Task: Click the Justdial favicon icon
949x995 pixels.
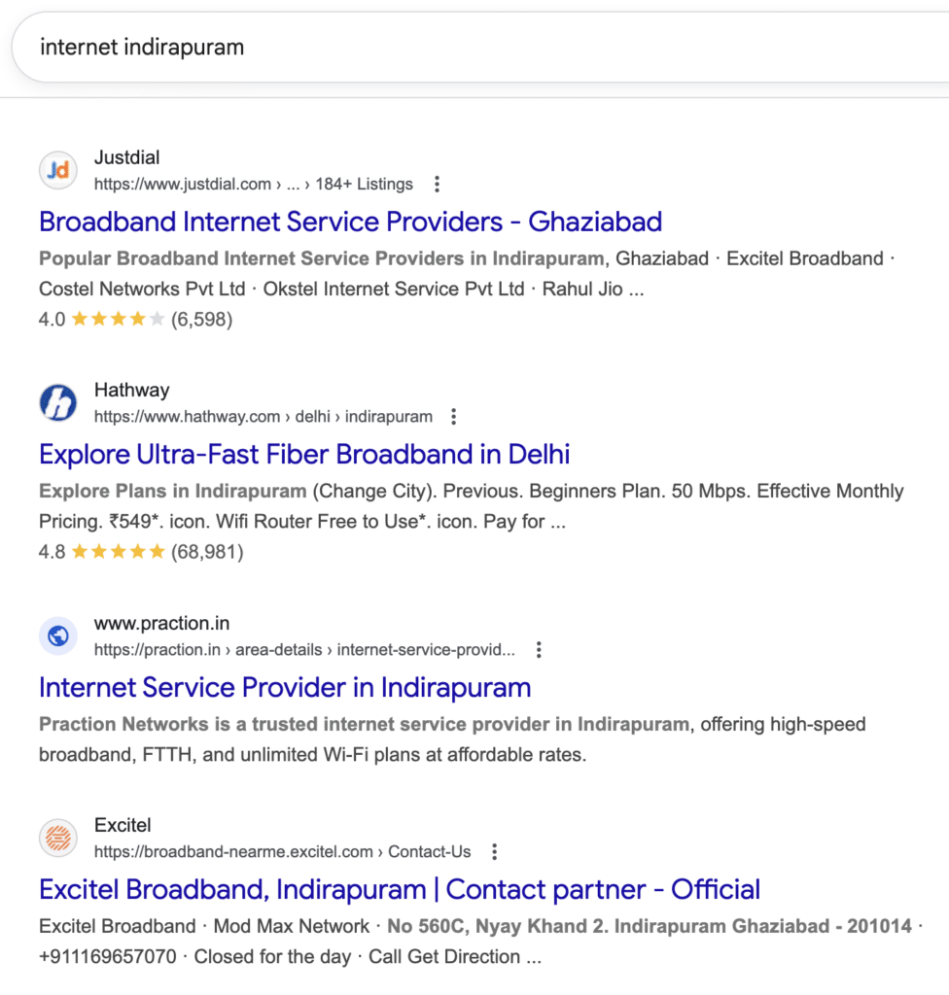Action: [58, 170]
